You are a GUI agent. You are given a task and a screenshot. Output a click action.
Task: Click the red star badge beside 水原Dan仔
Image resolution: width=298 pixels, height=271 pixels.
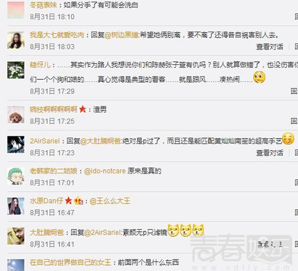[69, 201]
